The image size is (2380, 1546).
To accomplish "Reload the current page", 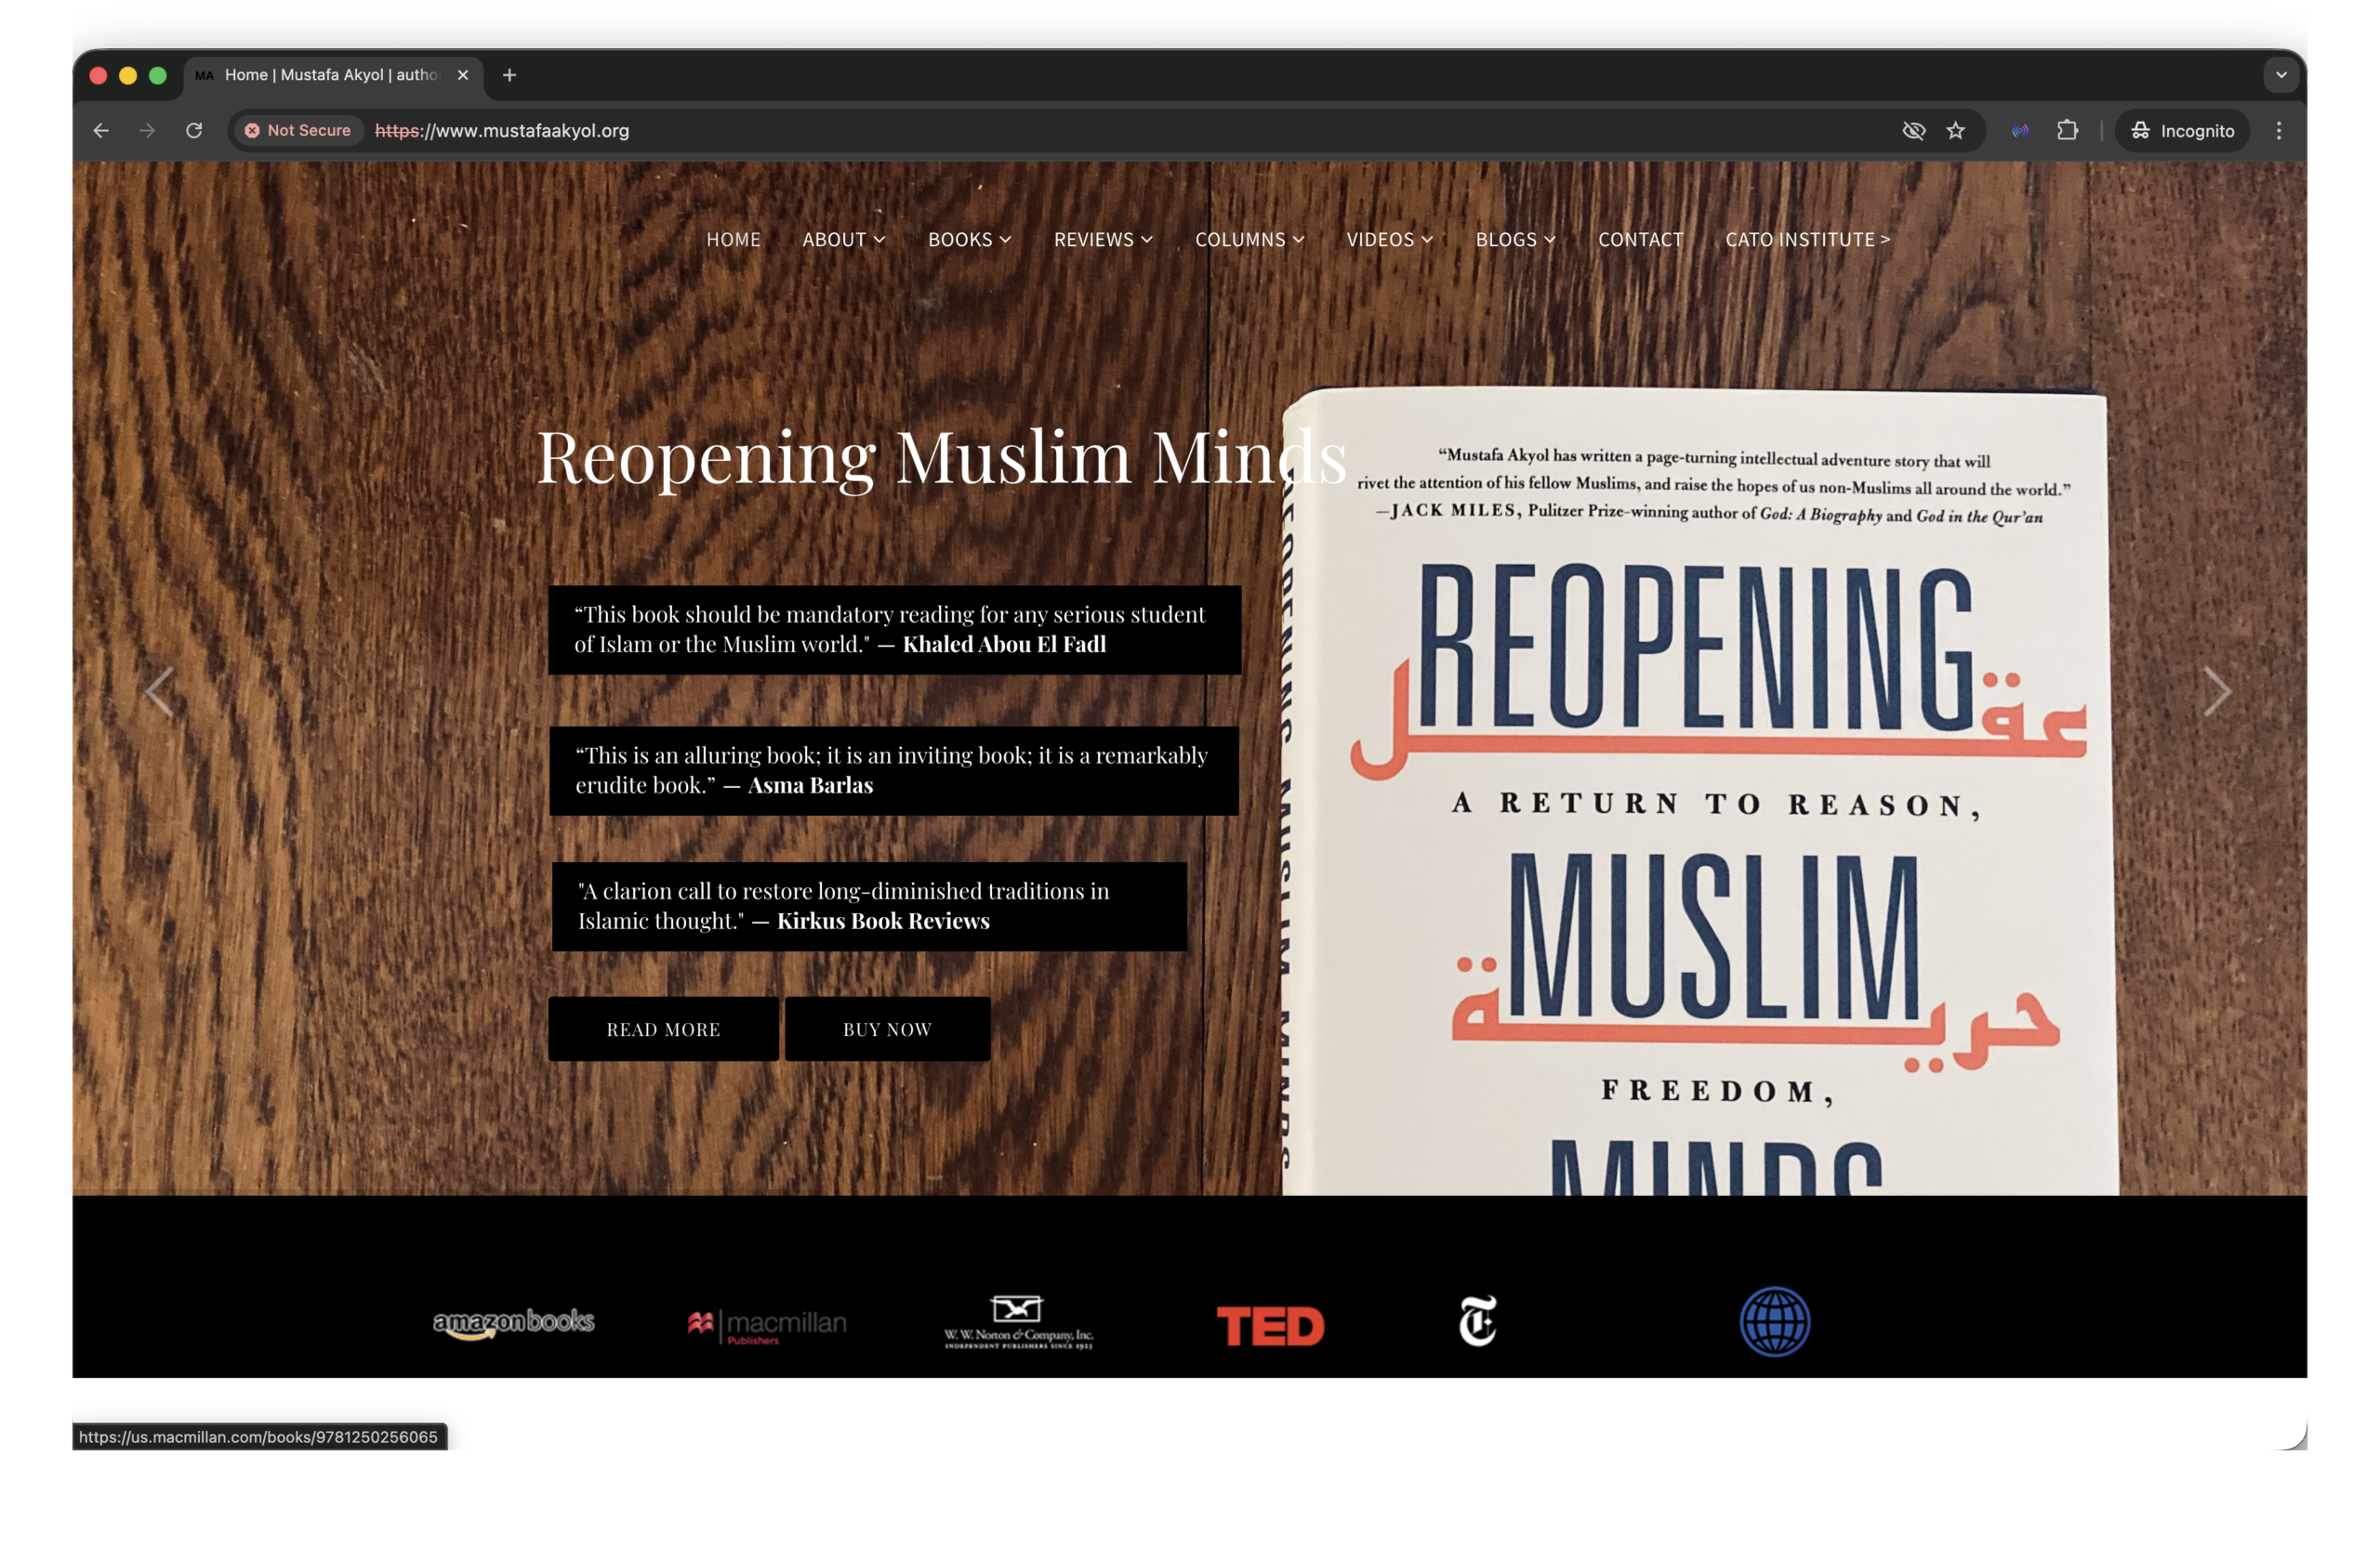I will pyautogui.click(x=194, y=131).
